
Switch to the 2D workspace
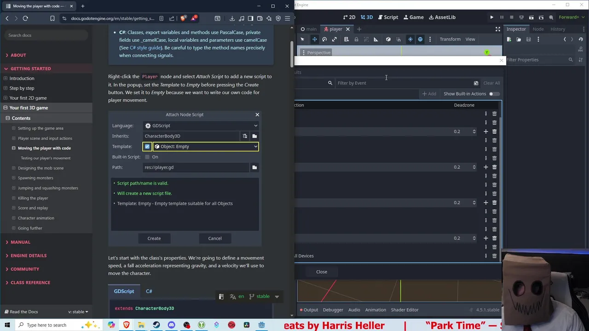[x=349, y=17]
